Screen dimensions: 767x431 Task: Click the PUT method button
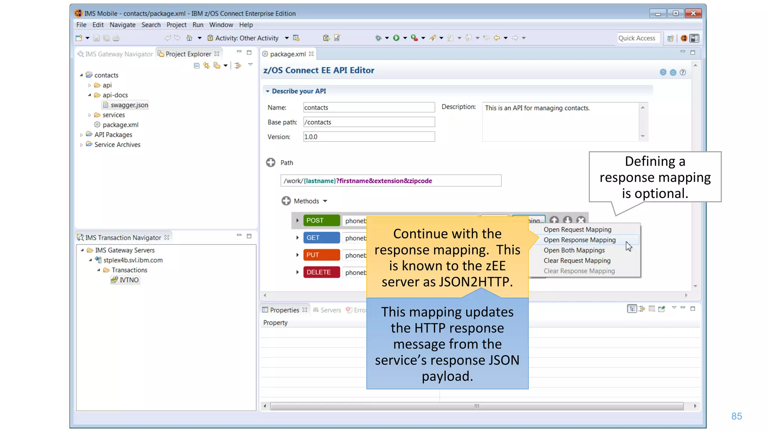click(322, 255)
